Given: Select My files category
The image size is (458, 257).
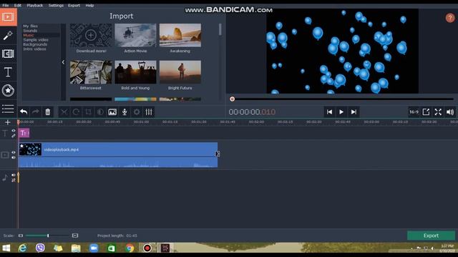Looking at the screenshot, I should coord(30,26).
